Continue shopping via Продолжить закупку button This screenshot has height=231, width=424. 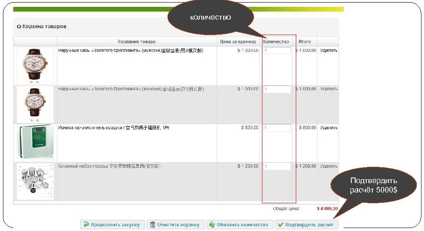point(112,225)
